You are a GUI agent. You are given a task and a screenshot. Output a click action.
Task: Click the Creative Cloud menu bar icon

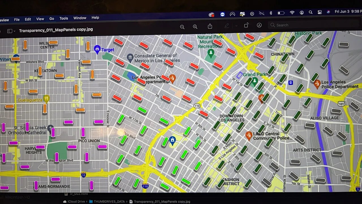(x=211, y=14)
